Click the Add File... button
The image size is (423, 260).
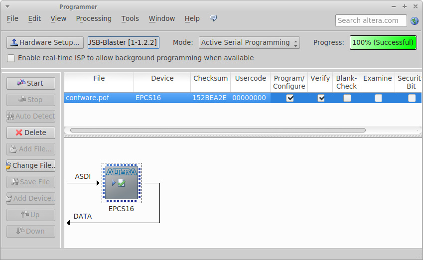pos(31,149)
